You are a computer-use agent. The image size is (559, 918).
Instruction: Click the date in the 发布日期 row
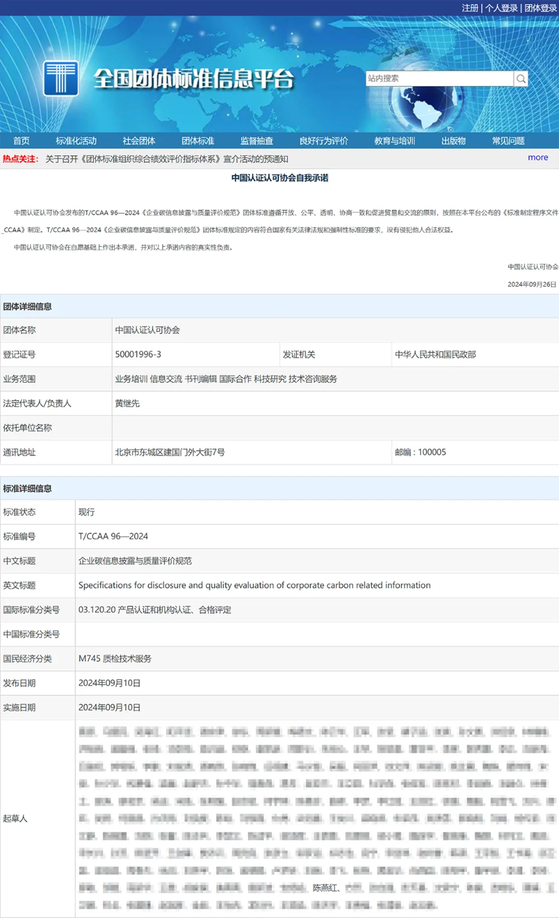pos(110,684)
